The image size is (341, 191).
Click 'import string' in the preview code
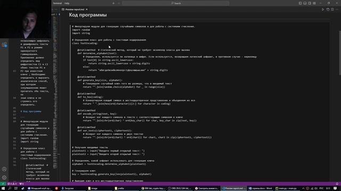pyautogui.click(x=81, y=33)
